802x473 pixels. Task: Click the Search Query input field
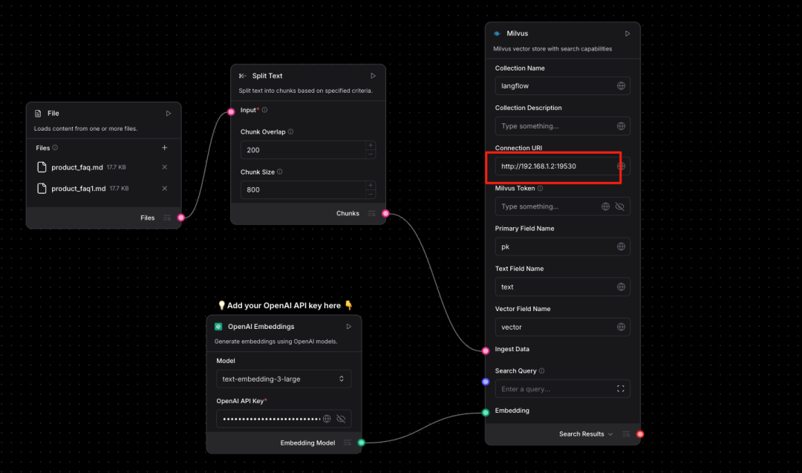[x=562, y=388]
